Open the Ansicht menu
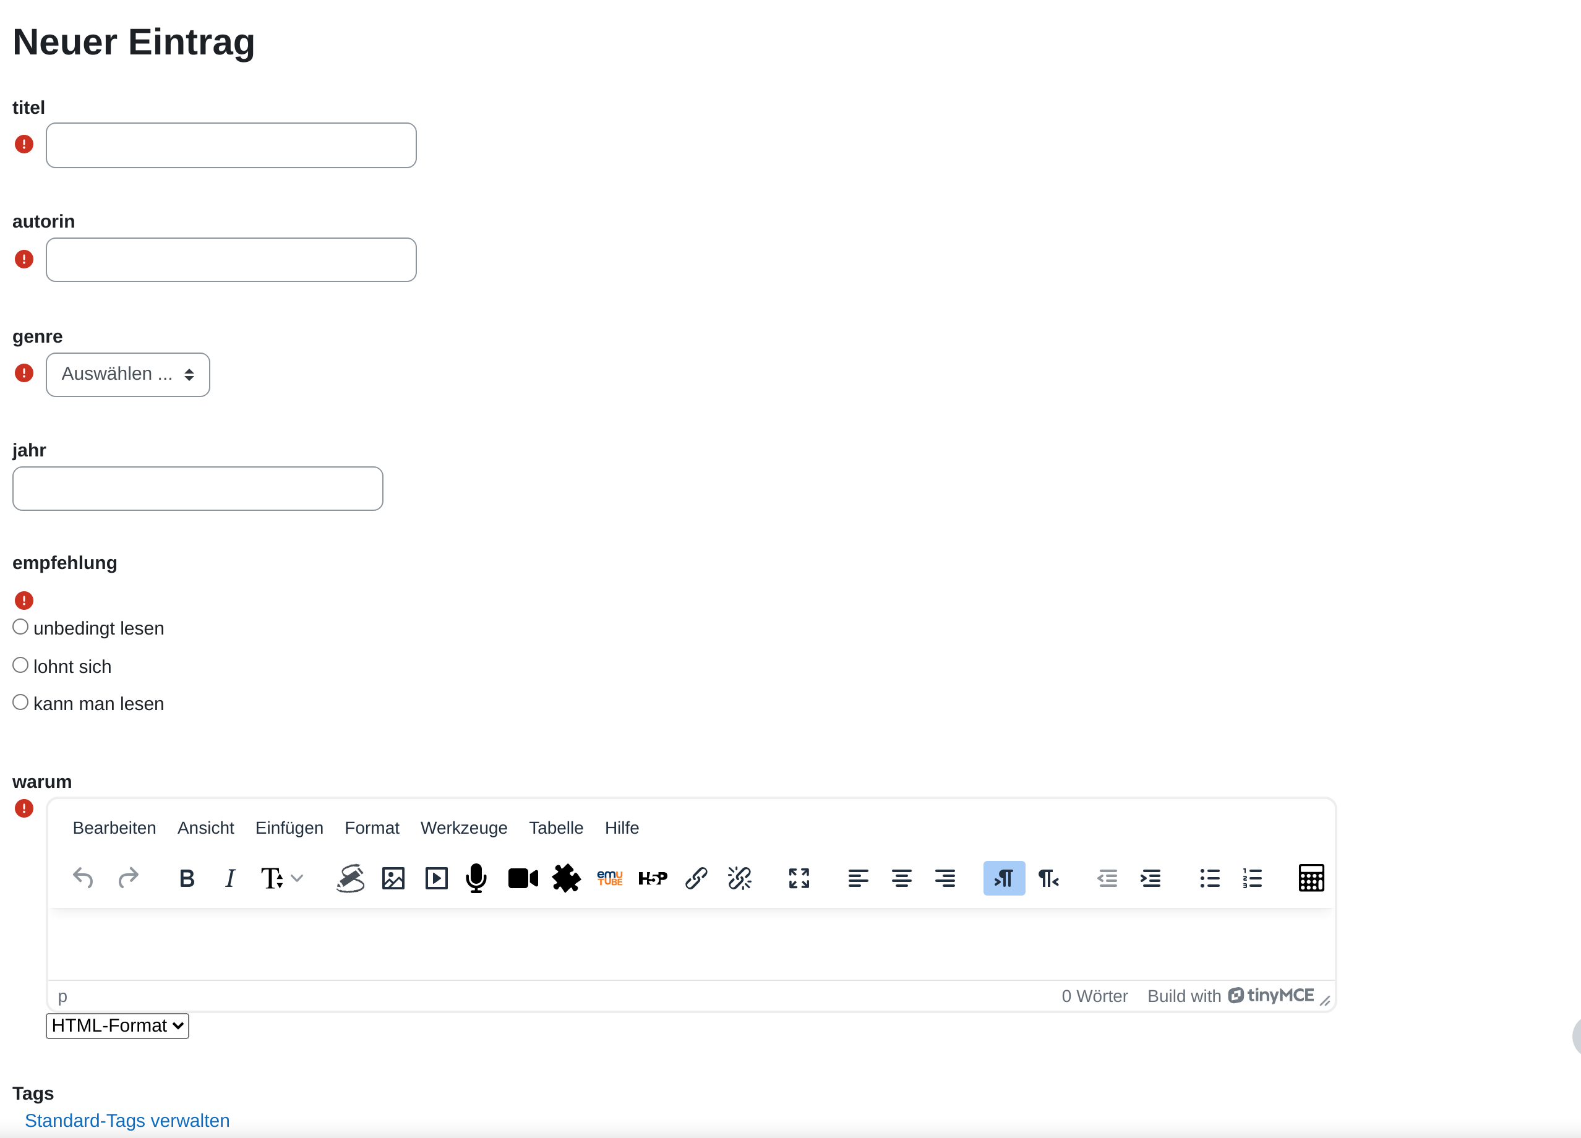The image size is (1581, 1138). (205, 827)
